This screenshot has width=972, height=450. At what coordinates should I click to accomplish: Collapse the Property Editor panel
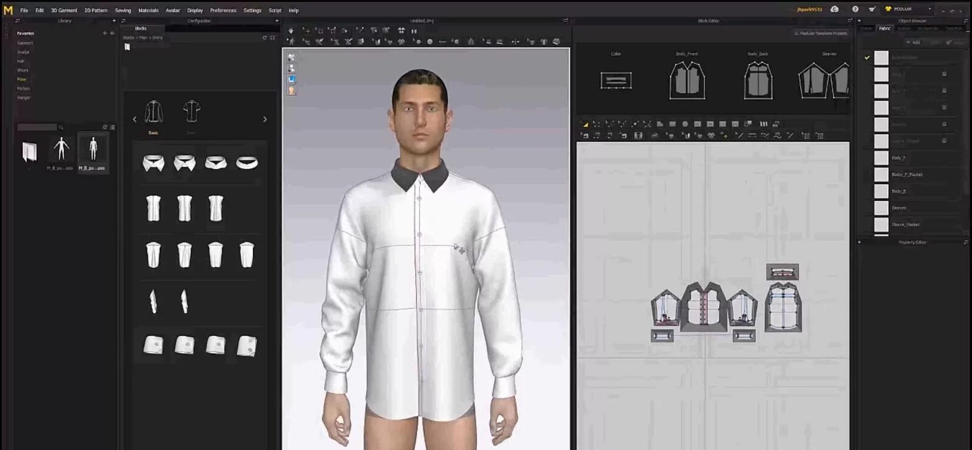pos(860,242)
